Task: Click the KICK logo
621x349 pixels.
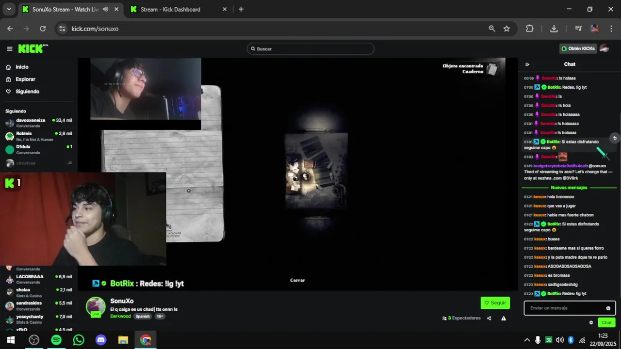Action: click(x=33, y=48)
